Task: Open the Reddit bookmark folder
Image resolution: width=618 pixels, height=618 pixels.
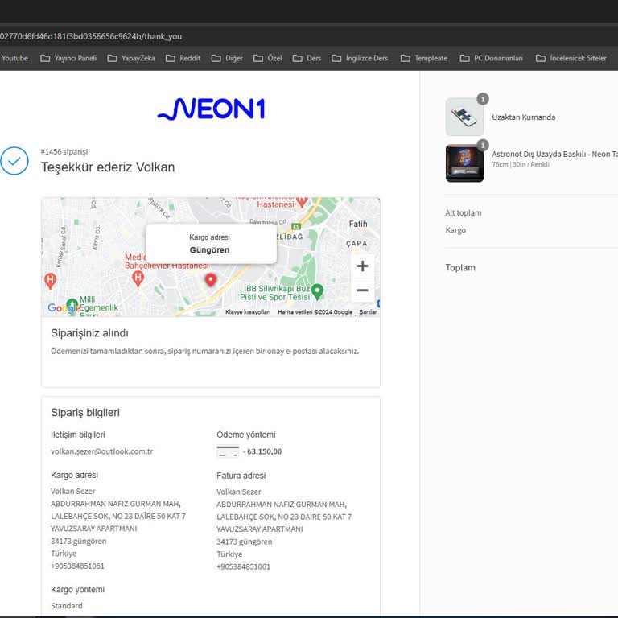Action: 183,58
